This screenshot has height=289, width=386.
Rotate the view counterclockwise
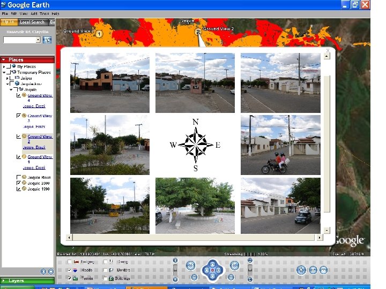(x=190, y=265)
